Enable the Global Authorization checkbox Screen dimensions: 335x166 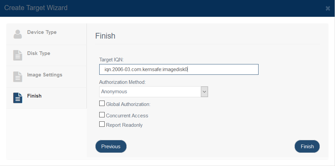102,104
